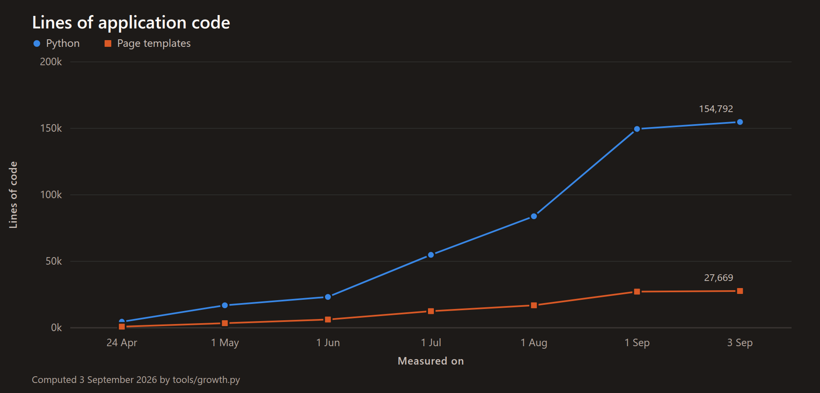The width and height of the screenshot is (820, 393).
Task: Select Page templates marker at 1 May
Action: point(225,323)
